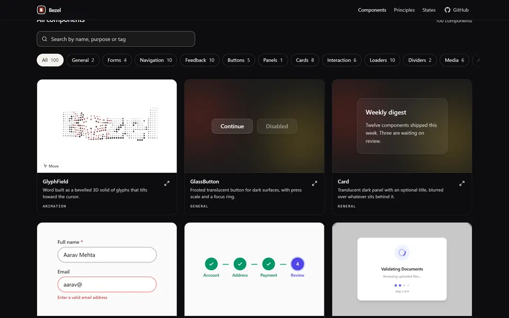Viewport: 509px width, 318px height.
Task: Click the Bezel logo icon
Action: 41,10
